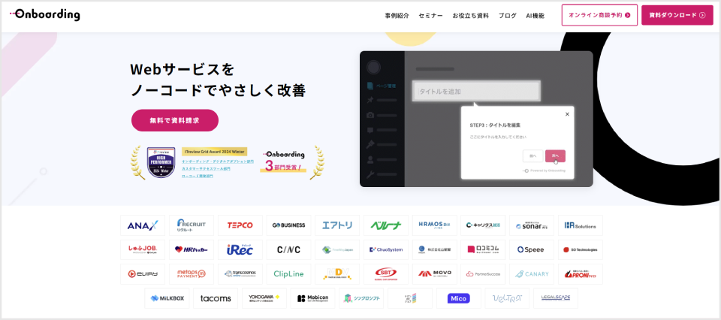This screenshot has width=721, height=320.
Task: Click the キャリタス就活 logo
Action: click(x=483, y=225)
